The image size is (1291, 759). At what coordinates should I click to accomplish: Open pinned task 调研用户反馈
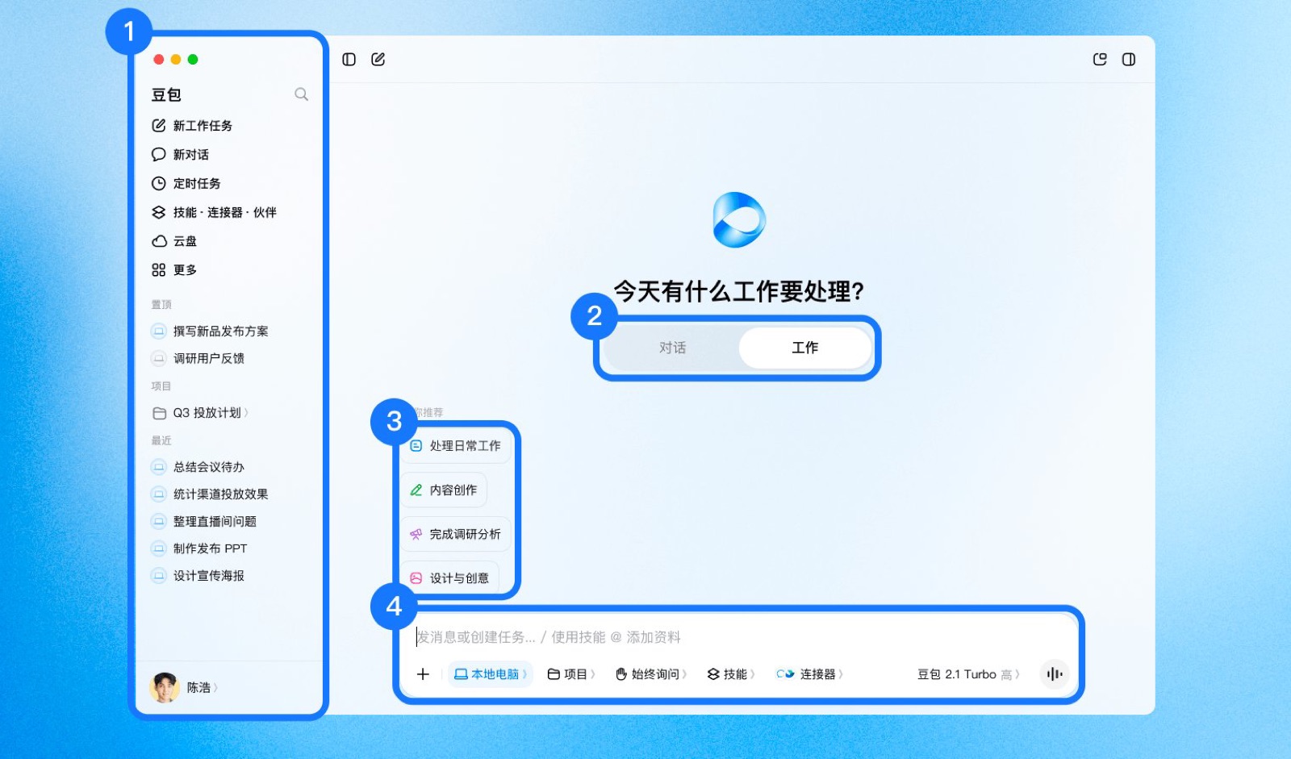point(198,359)
